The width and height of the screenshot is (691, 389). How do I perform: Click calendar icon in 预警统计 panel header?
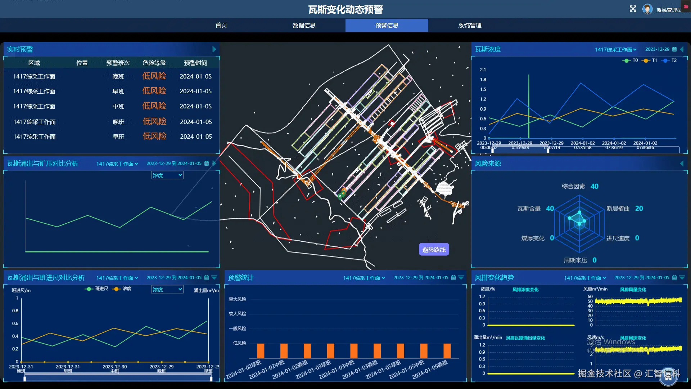[453, 278]
